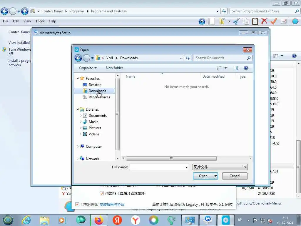Open the Organize dropdown menu
The image size is (301, 226).
pyautogui.click(x=88, y=68)
